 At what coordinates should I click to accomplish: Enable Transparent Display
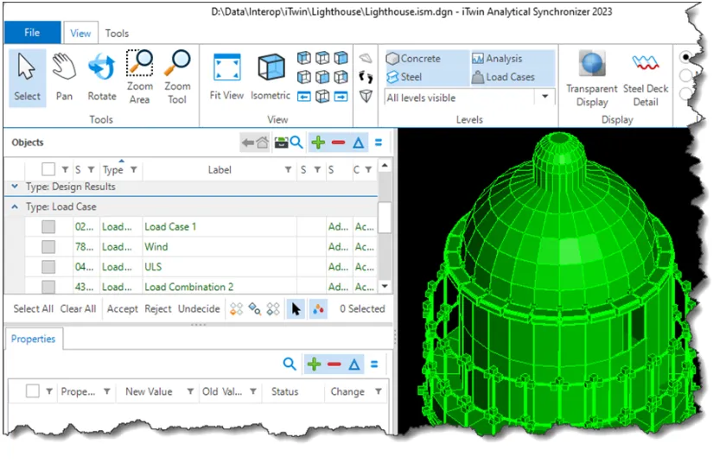point(592,79)
